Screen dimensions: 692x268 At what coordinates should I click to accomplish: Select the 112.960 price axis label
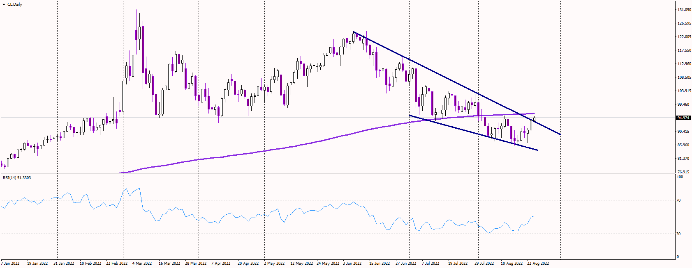click(684, 64)
